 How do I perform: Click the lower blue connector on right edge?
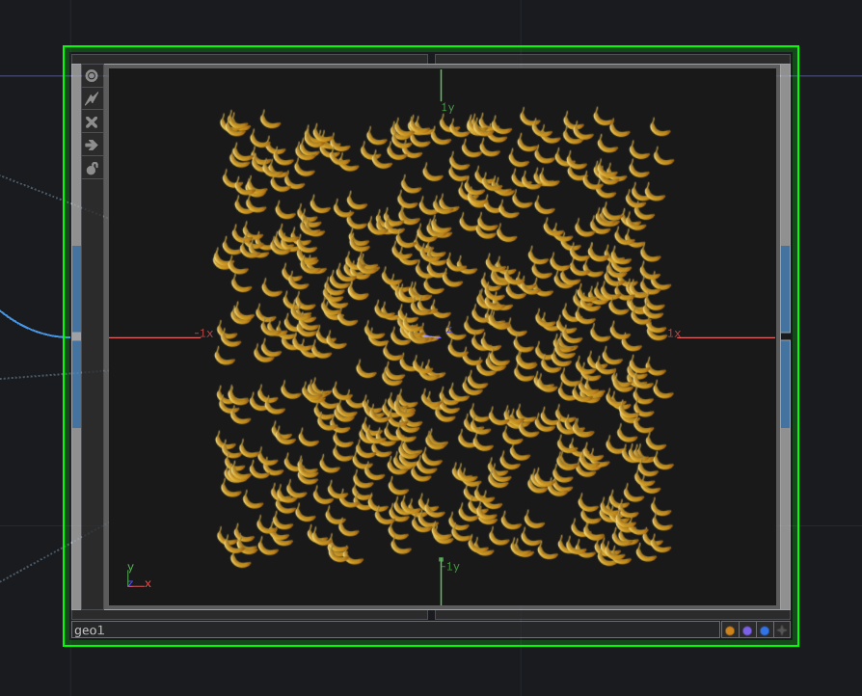coord(785,384)
